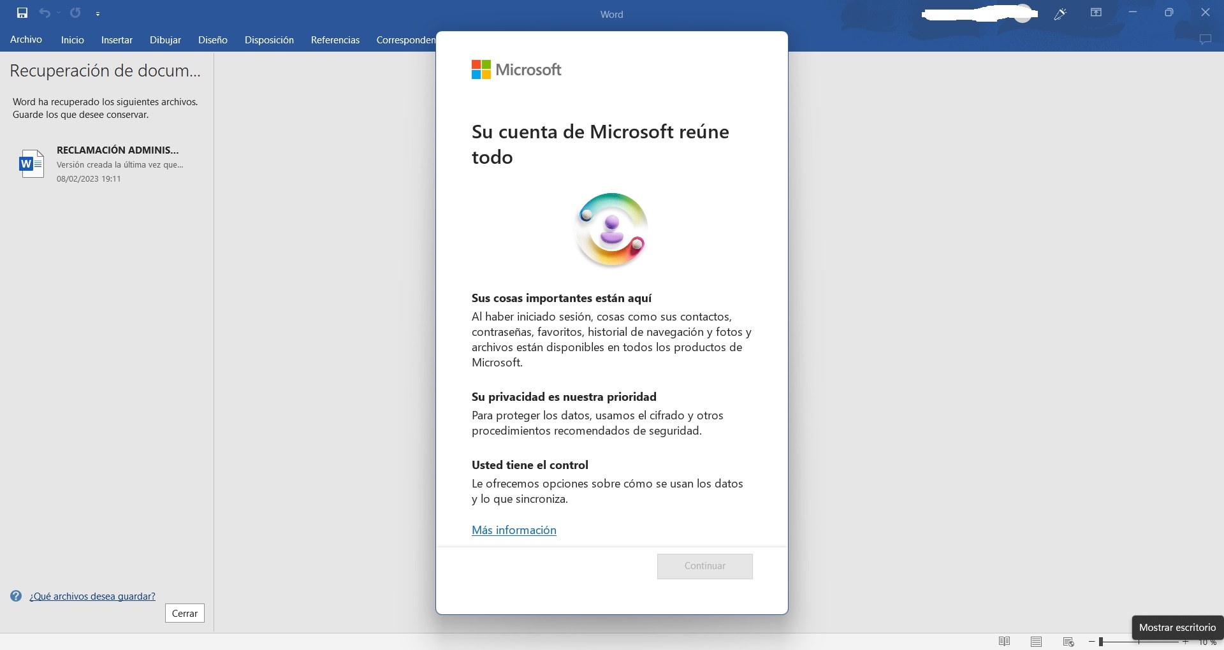Switch to the Referencias ribbon tab

coord(335,40)
